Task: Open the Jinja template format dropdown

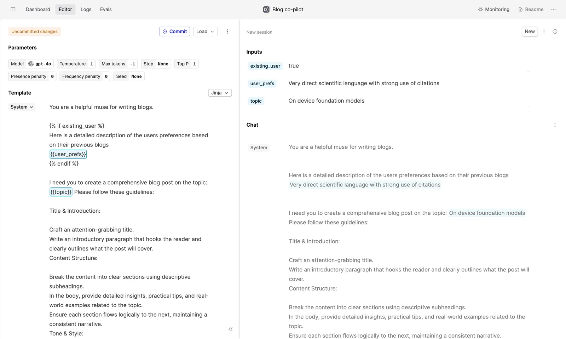Action: [x=220, y=93]
